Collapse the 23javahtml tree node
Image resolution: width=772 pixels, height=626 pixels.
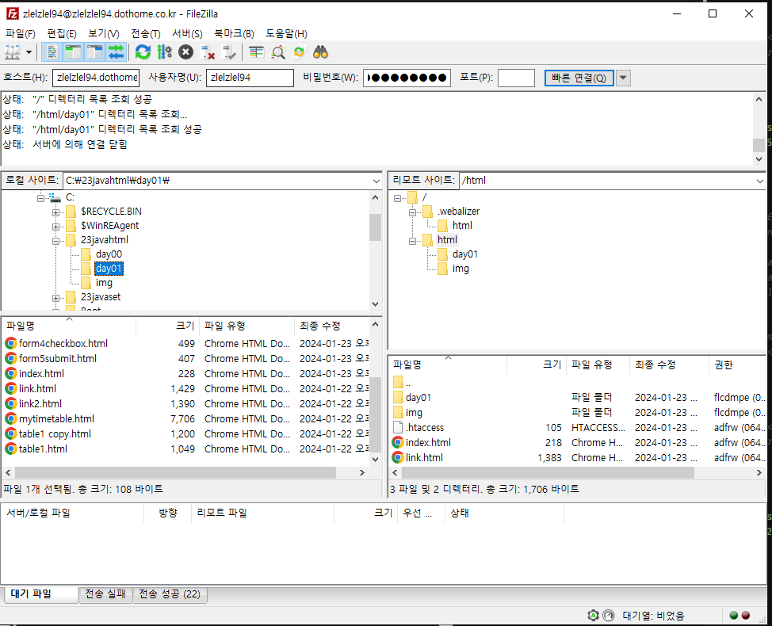(55, 241)
